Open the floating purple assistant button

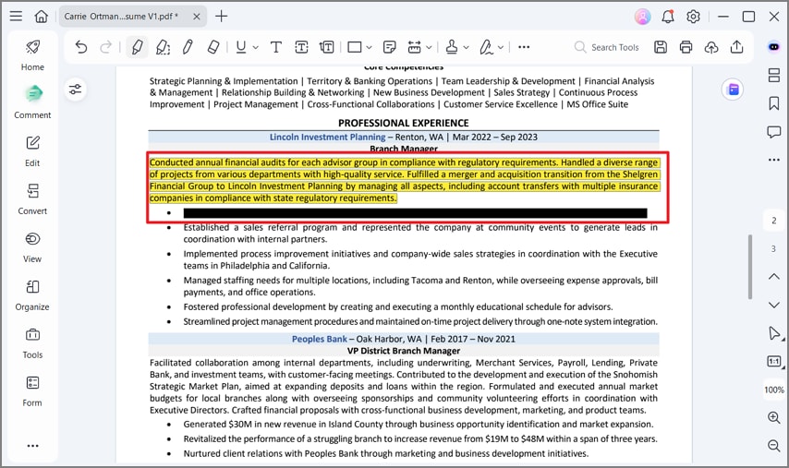734,90
